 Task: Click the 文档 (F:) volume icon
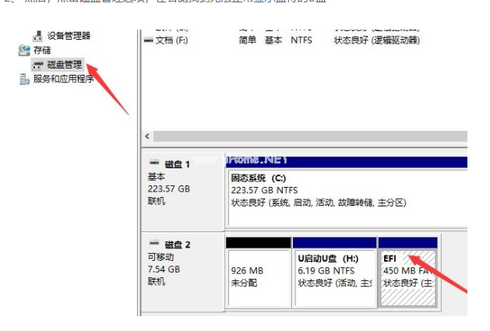pyautogui.click(x=149, y=40)
